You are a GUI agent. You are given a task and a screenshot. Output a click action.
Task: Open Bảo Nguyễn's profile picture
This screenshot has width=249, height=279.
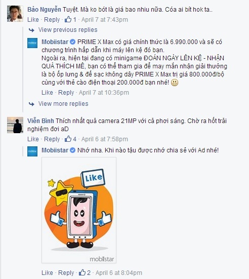point(15,14)
